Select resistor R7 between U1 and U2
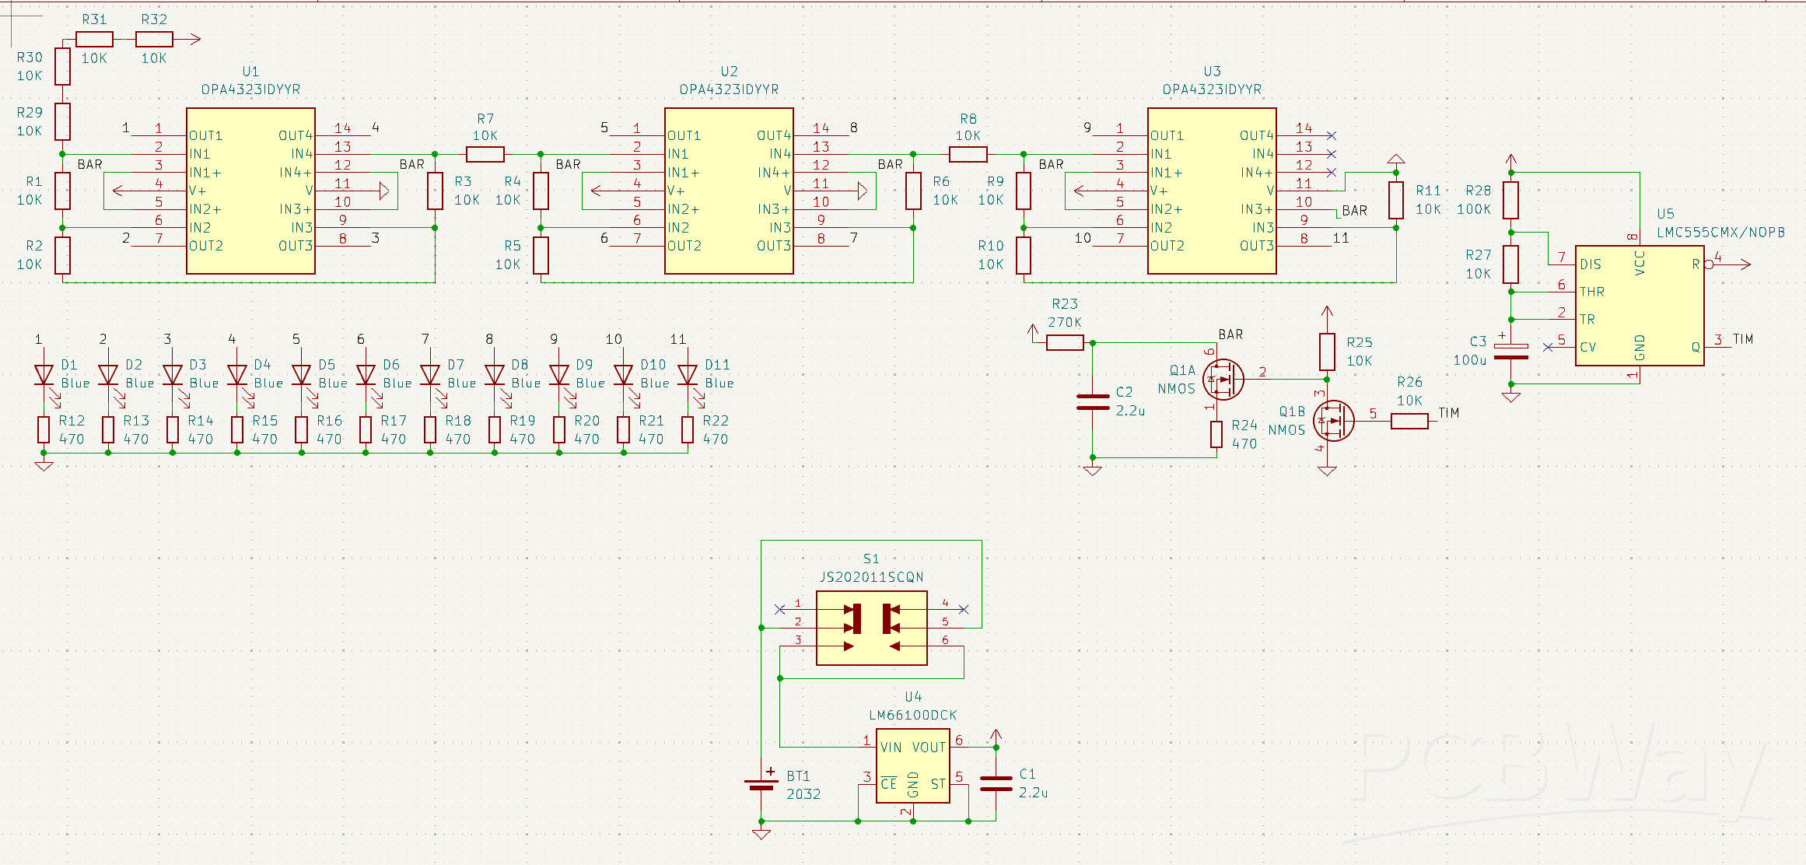Viewport: 1806px width, 865px height. (485, 154)
